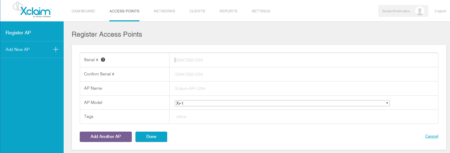Click into the AP Name field
The height and width of the screenshot is (153, 450).
pos(304,88)
